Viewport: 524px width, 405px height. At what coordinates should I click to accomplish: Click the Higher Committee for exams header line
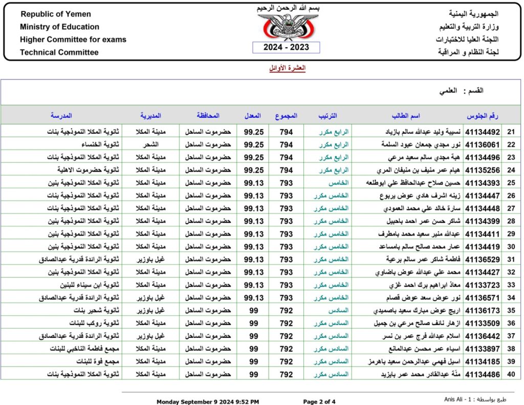click(x=72, y=39)
